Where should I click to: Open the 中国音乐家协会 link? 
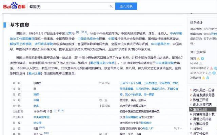click(x=88, y=39)
